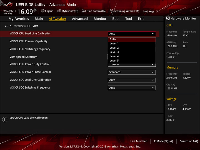The image size is (200, 150).
Task: Select Level 1 from the dropdown list
Action: tap(132, 44)
